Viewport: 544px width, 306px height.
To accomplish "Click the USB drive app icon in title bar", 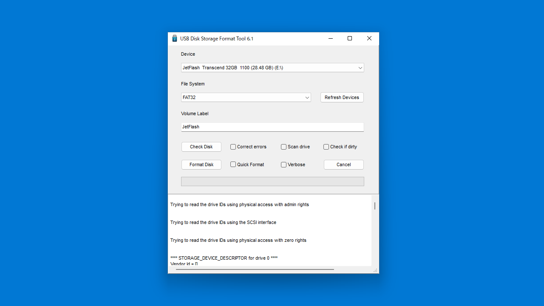I will pyautogui.click(x=174, y=39).
